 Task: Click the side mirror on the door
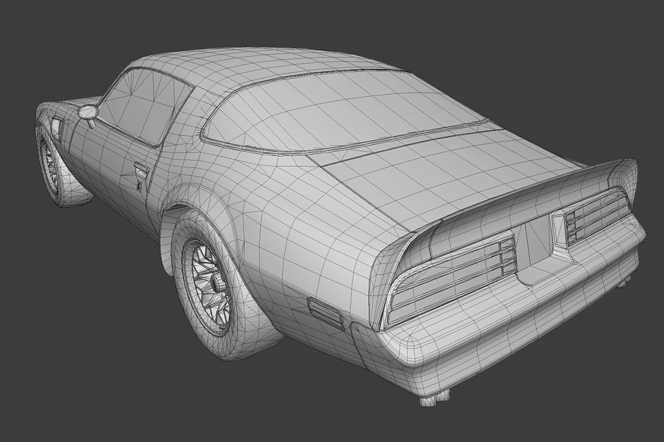coord(88,113)
